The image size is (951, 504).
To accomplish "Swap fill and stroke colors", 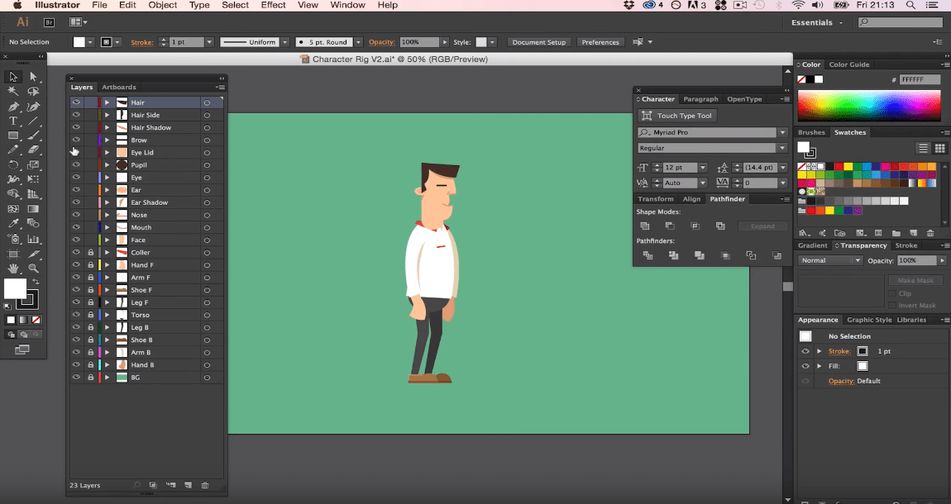I will pyautogui.click(x=36, y=282).
